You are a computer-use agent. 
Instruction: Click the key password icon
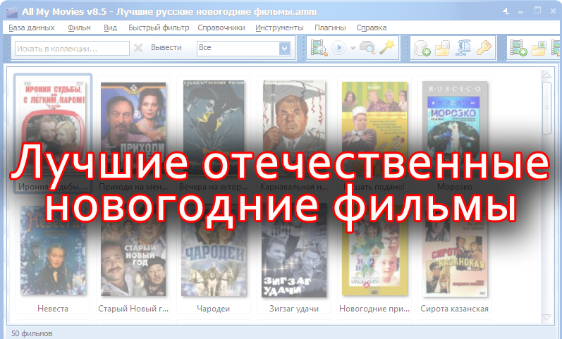pyautogui.click(x=484, y=48)
